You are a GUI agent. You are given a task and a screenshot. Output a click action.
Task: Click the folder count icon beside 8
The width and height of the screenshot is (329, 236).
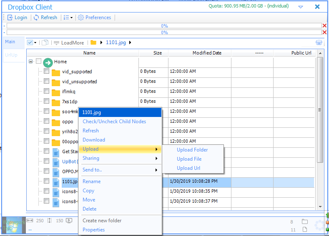305,221
